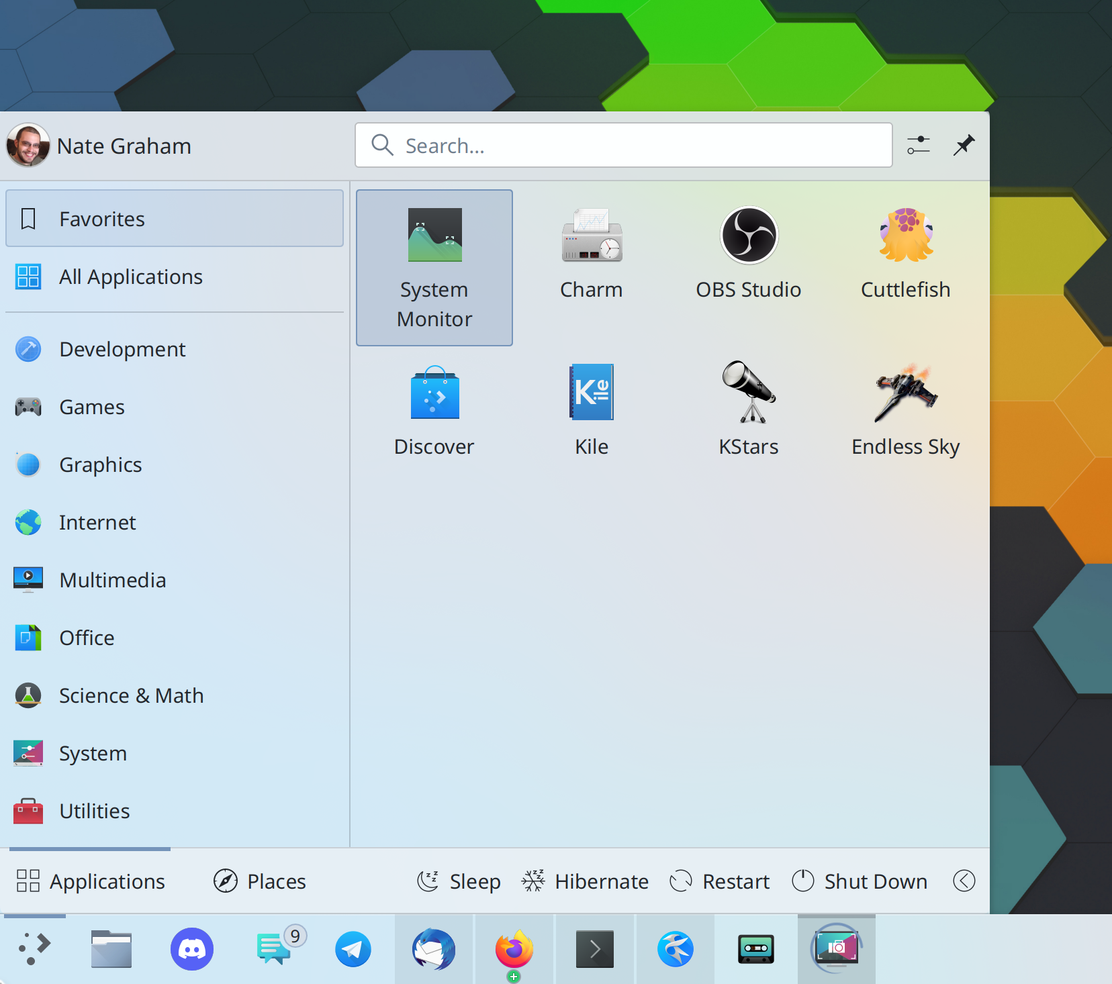Open the System Monitor app
The height and width of the screenshot is (984, 1112).
tap(434, 267)
